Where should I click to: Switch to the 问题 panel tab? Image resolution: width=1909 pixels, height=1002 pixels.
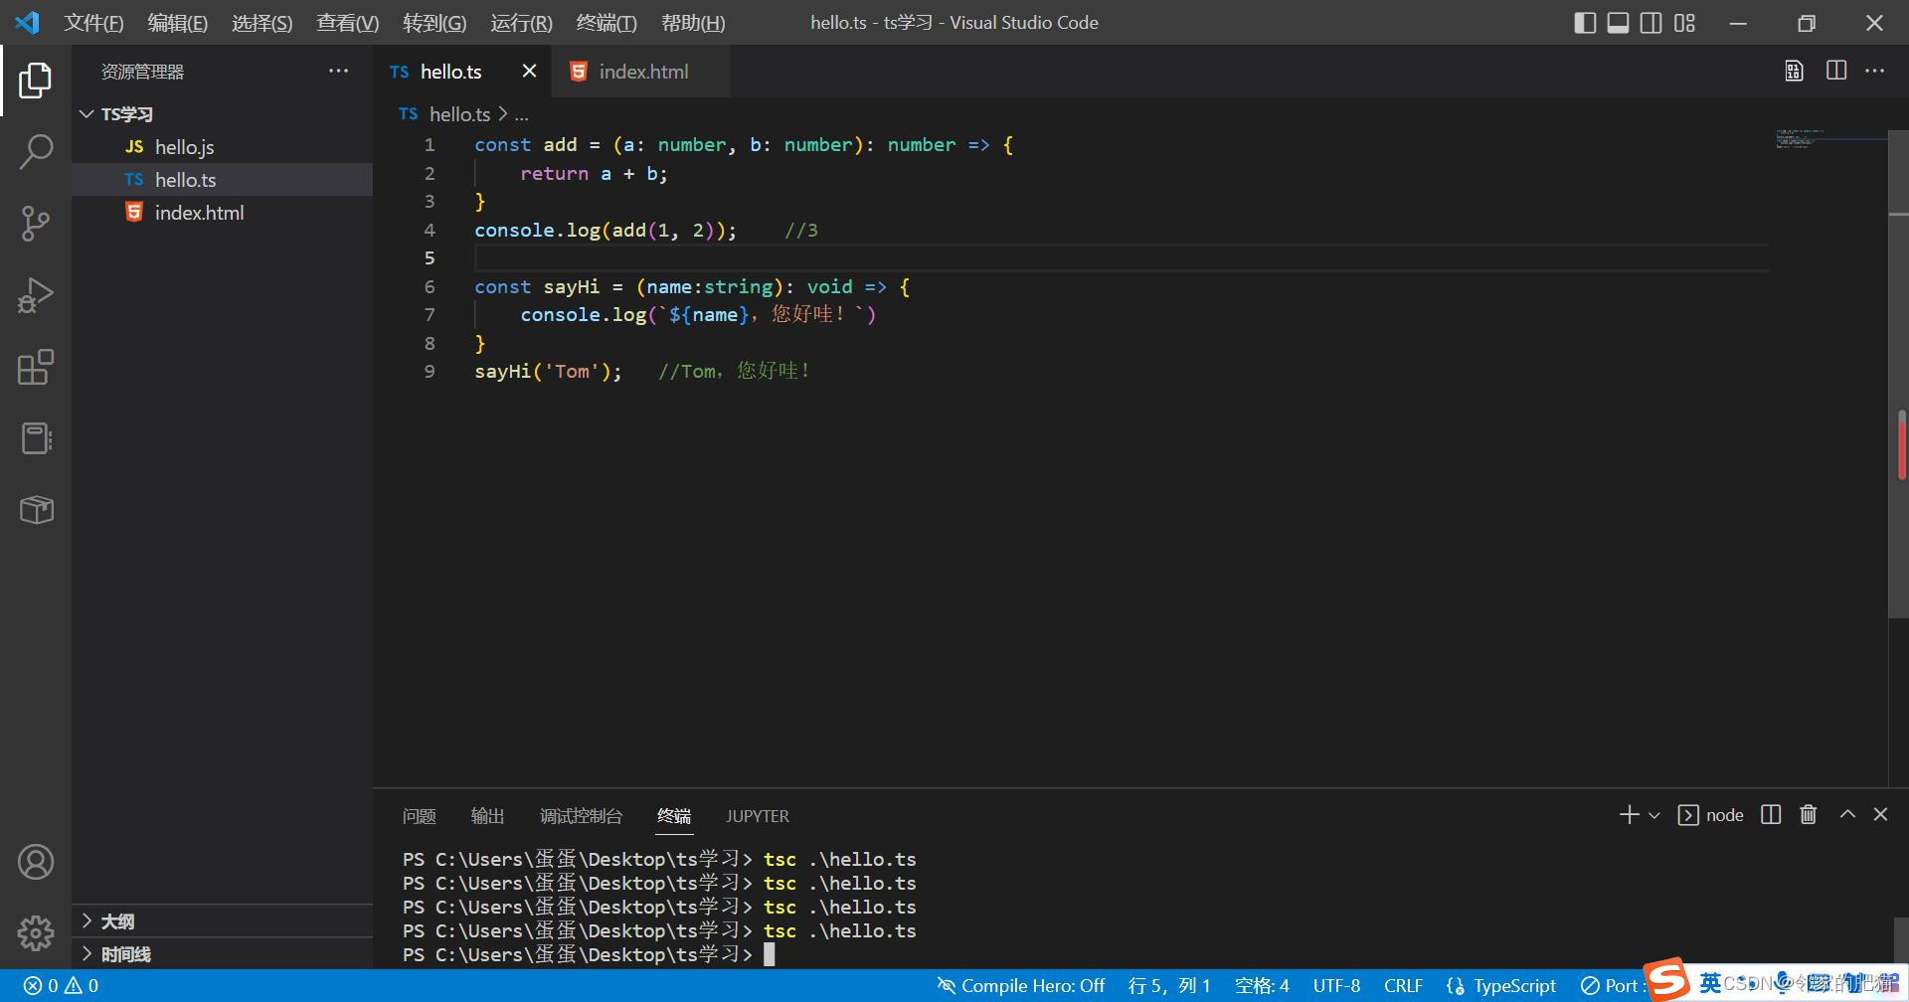419,816
